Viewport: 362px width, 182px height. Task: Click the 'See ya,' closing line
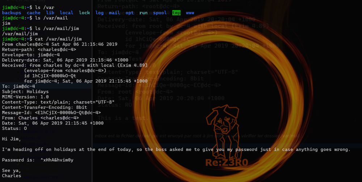pyautogui.click(x=12, y=170)
